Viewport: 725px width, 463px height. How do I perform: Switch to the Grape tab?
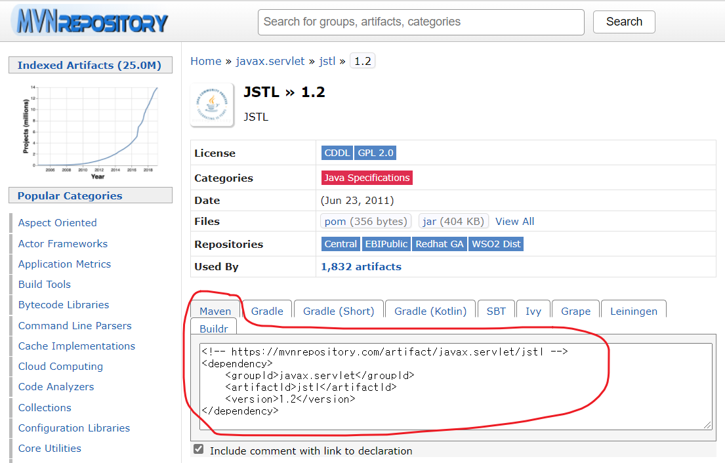(x=575, y=311)
